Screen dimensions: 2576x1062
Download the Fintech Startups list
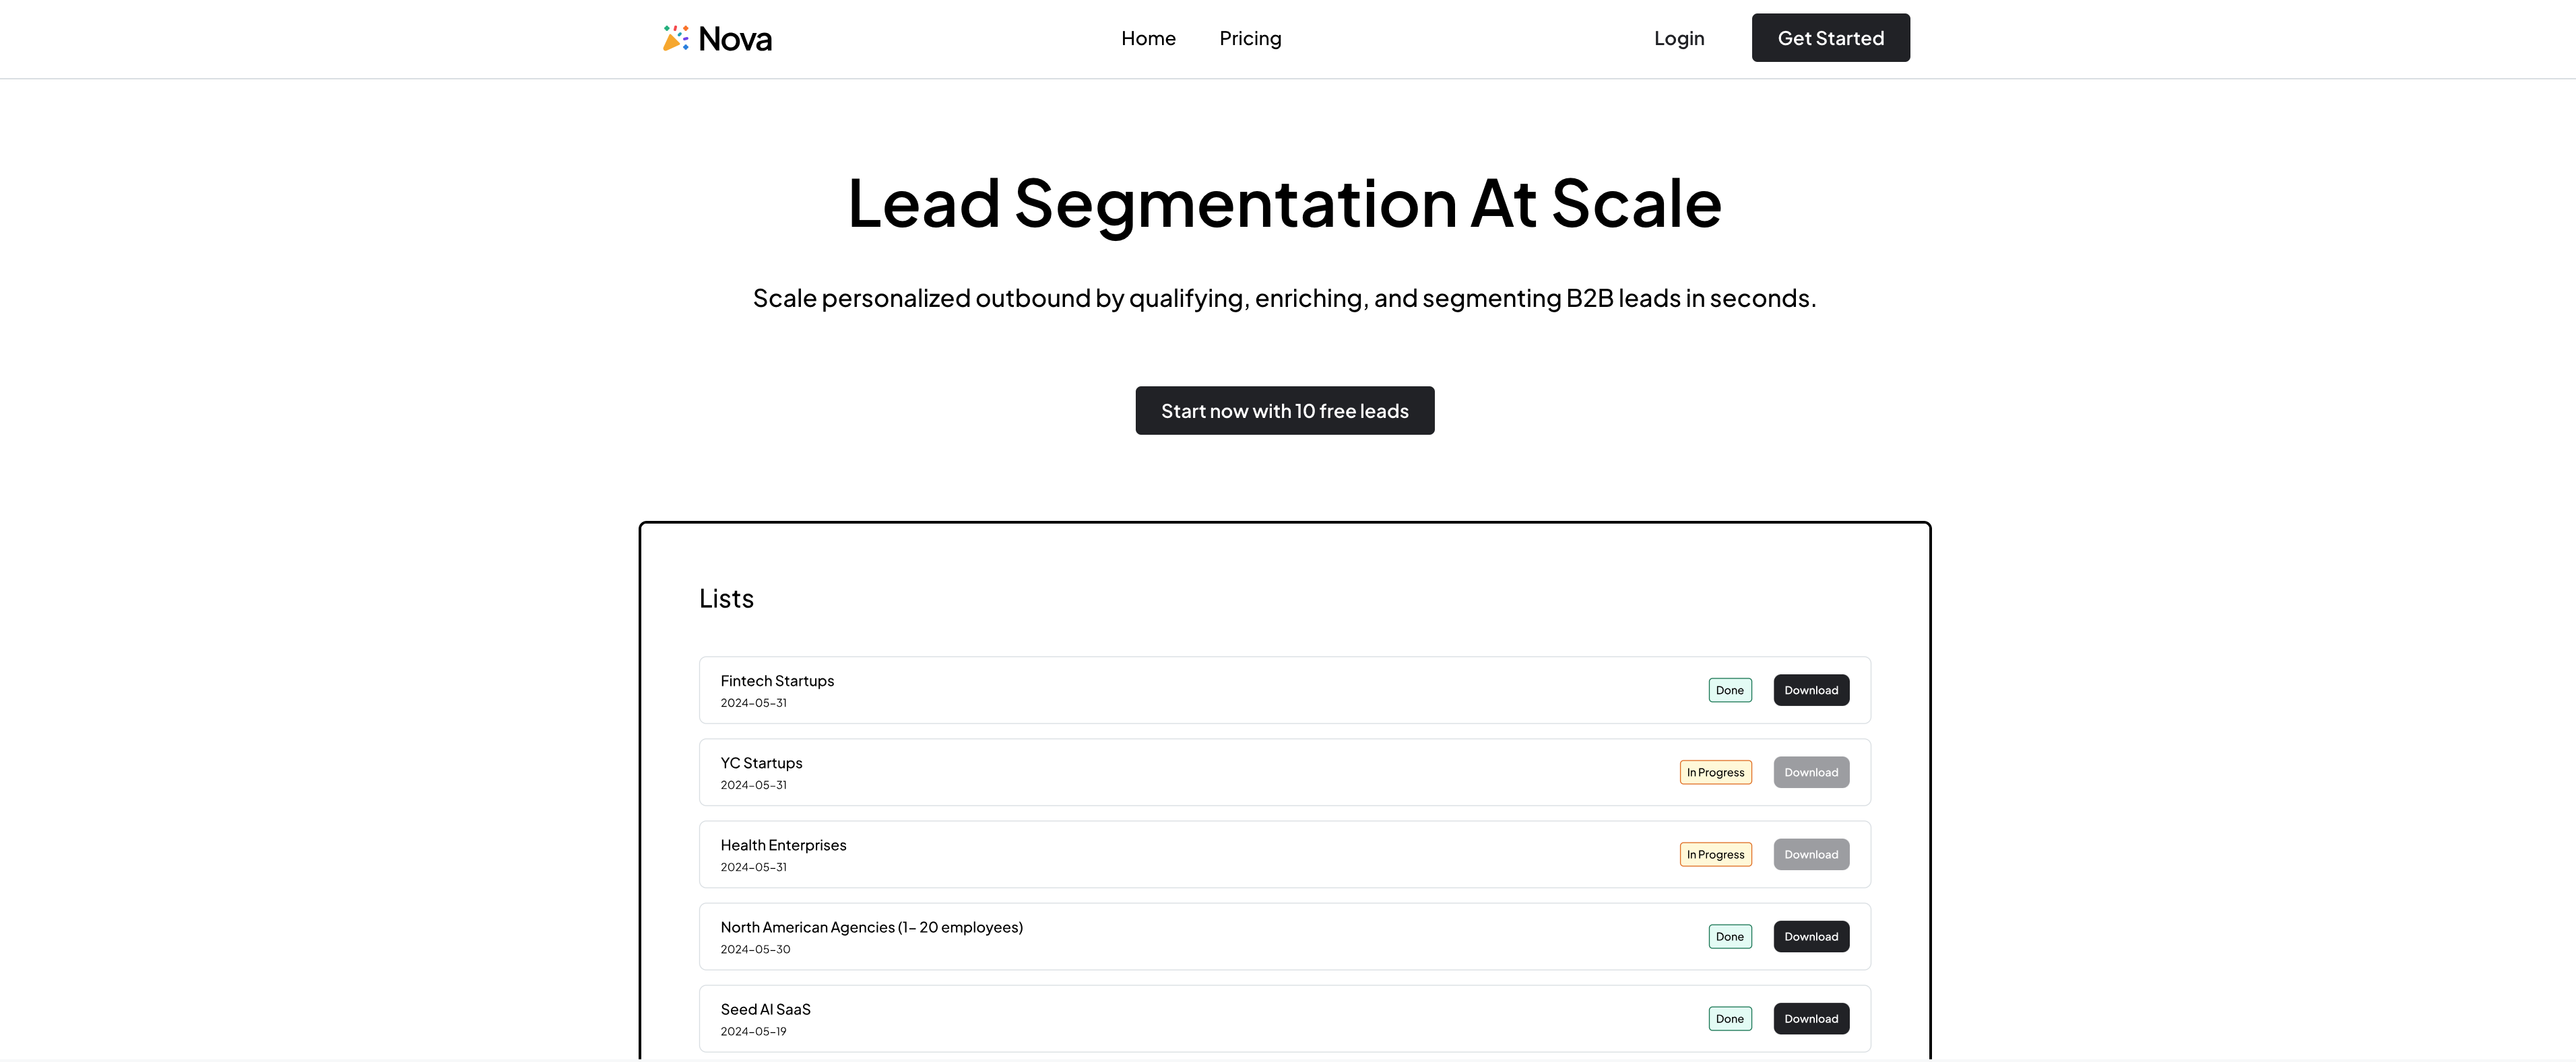(1810, 691)
